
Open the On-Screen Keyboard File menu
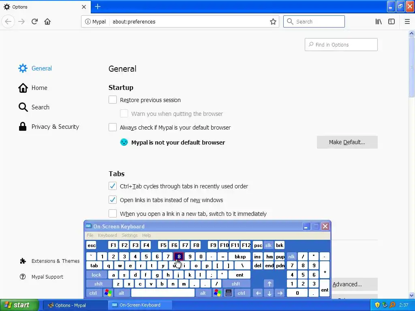point(90,235)
